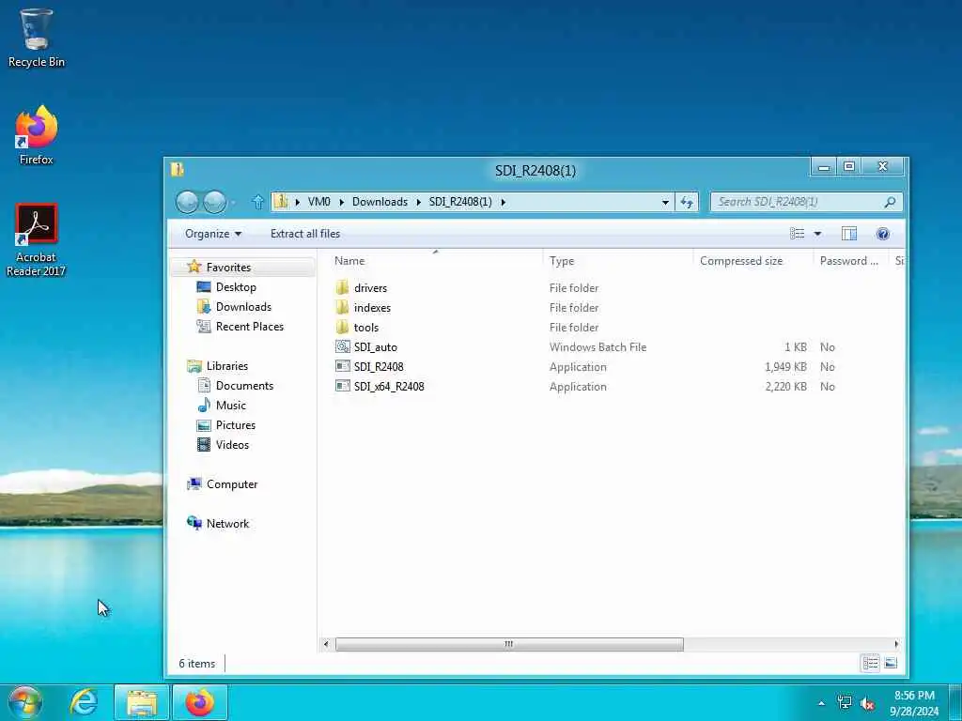962x721 pixels.
Task: Show the preview pane
Action: pos(849,234)
